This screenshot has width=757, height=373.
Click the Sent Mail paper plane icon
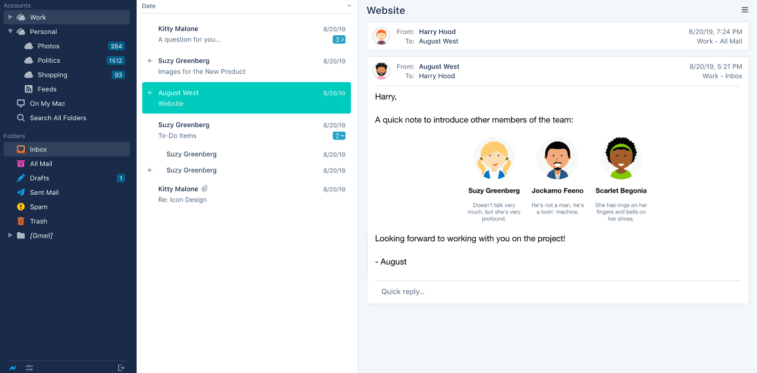tap(21, 192)
